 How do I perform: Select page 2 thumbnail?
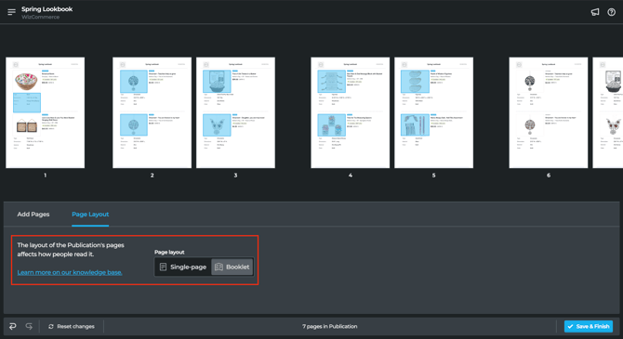point(152,112)
